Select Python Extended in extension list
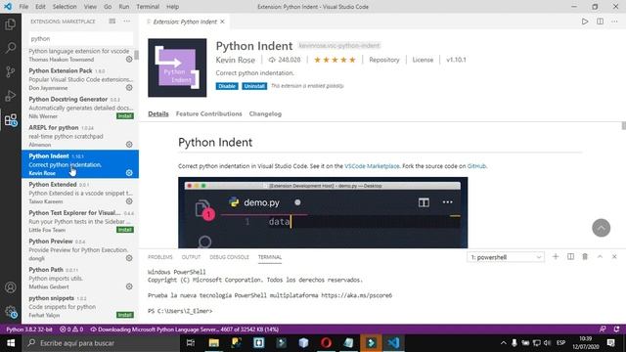Image resolution: width=626 pixels, height=352 pixels. tap(80, 193)
